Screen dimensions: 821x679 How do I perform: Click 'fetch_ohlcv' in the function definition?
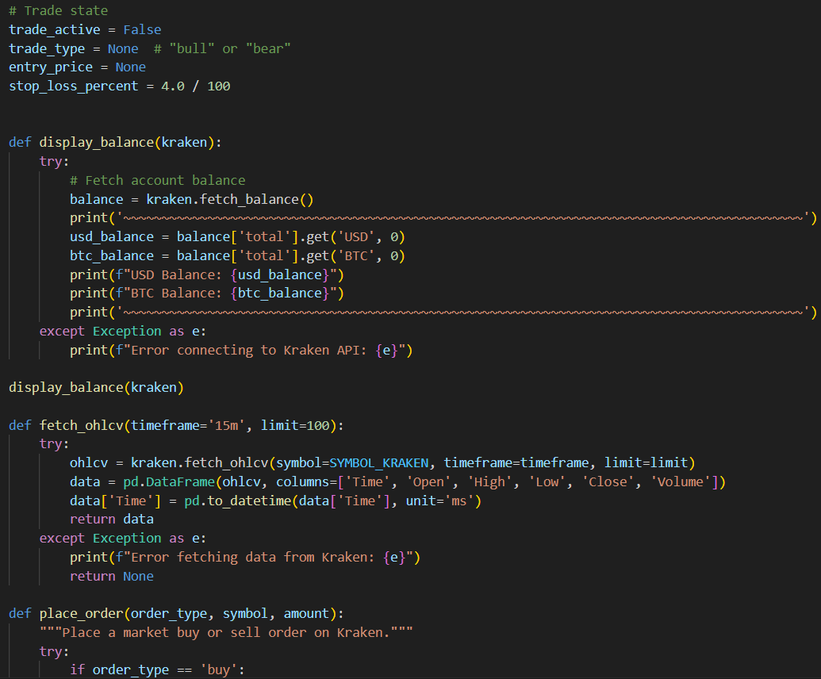81,426
